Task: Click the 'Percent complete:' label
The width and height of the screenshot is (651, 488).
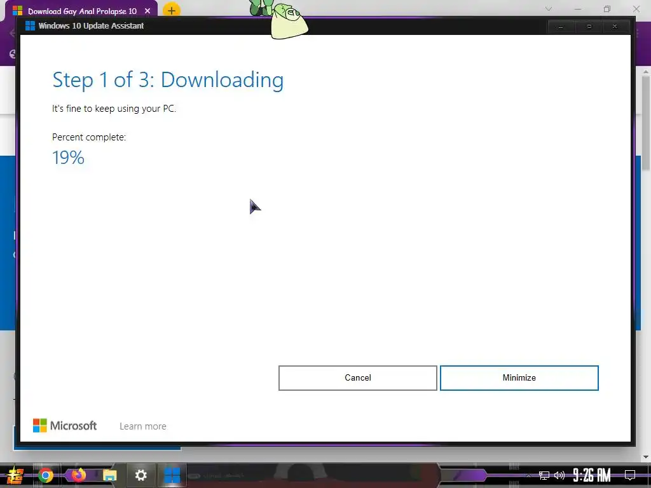Action: [89, 137]
